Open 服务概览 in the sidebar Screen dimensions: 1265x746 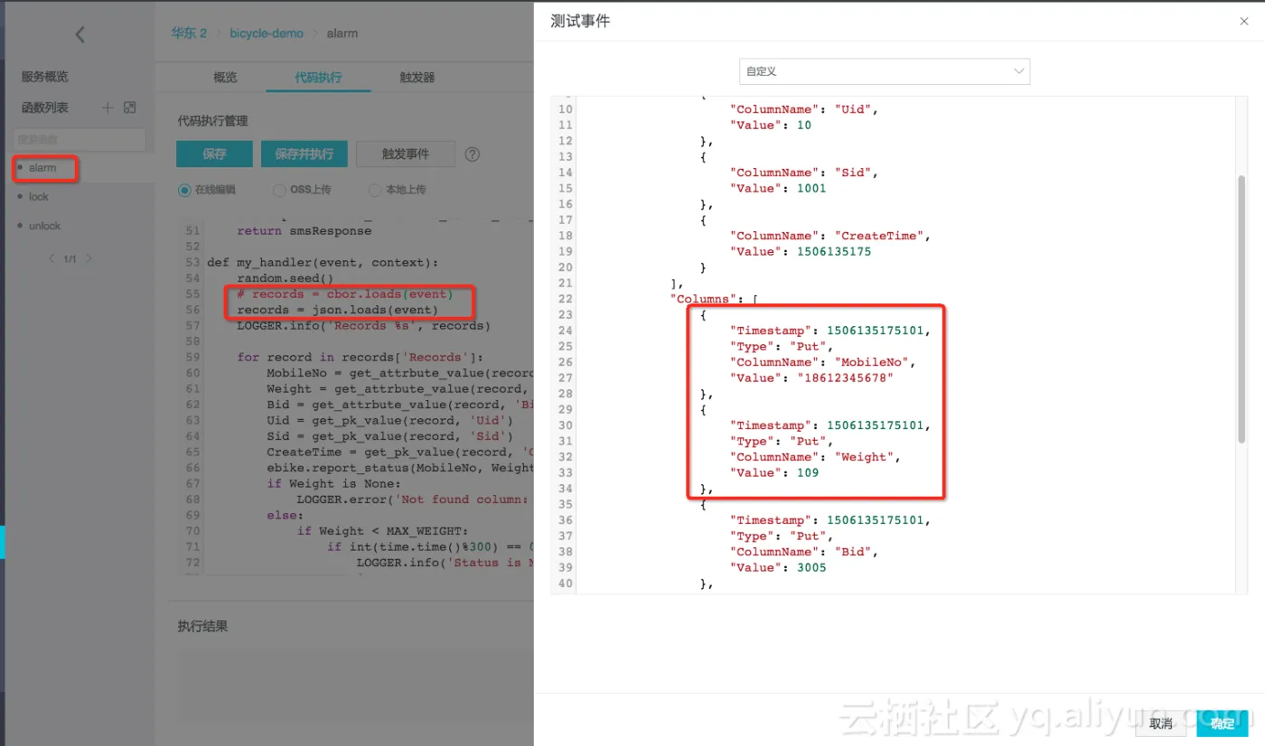pos(45,77)
